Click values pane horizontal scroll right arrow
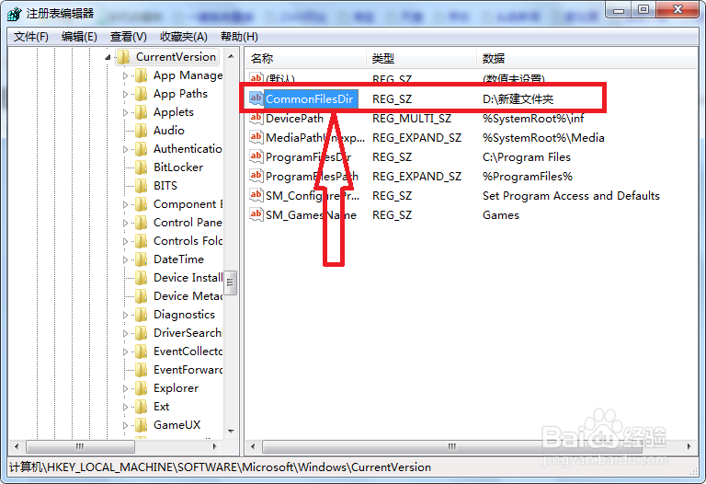Screen dimensions: 706x484 coord(689,446)
